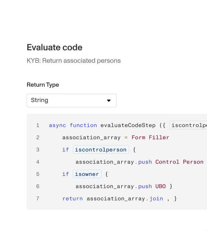
Task: Select the isowner variable pill on line 5
Action: 87,174
